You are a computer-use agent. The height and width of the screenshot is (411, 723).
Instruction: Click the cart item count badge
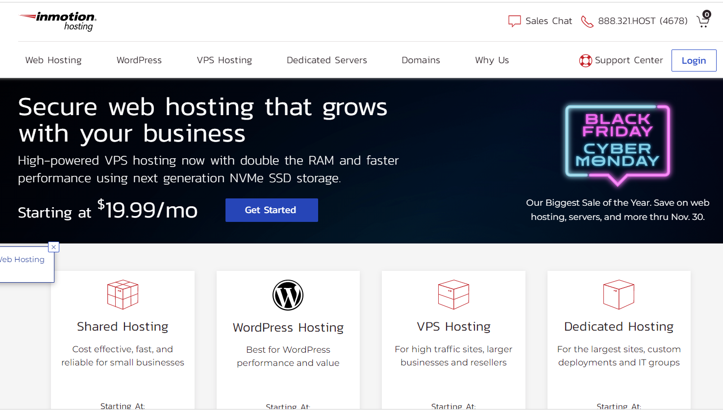pos(706,14)
